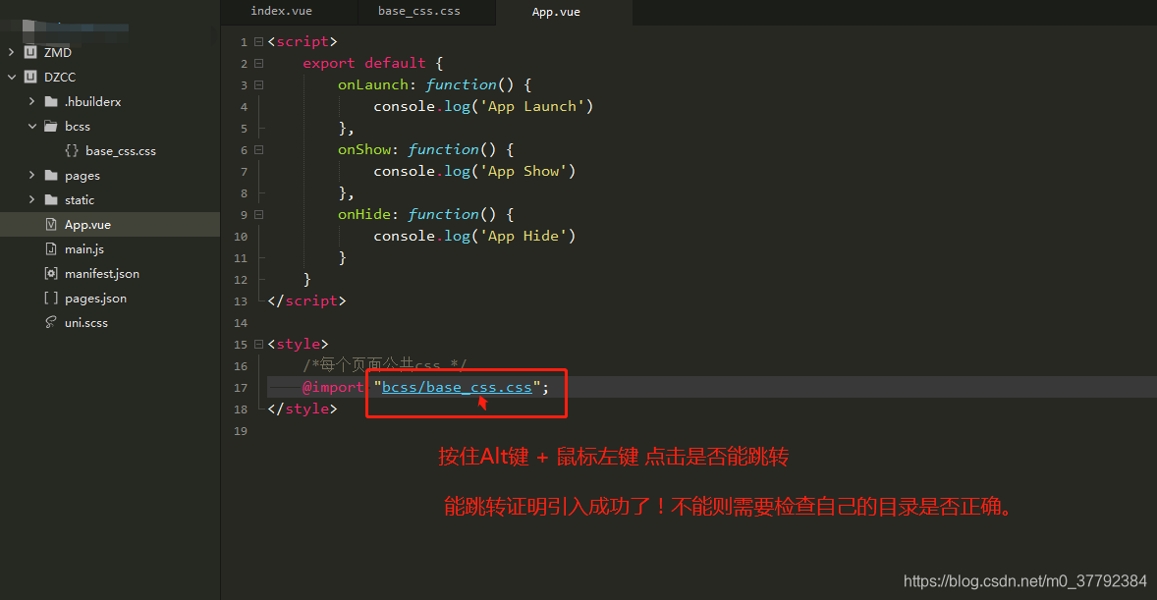Click the DZCC project icon
This screenshot has height=600, width=1157.
coord(30,77)
